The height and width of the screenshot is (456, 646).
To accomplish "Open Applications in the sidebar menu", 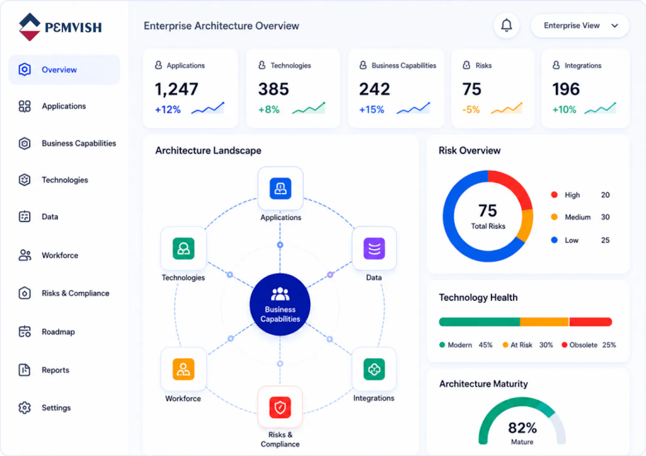I will 64,106.
